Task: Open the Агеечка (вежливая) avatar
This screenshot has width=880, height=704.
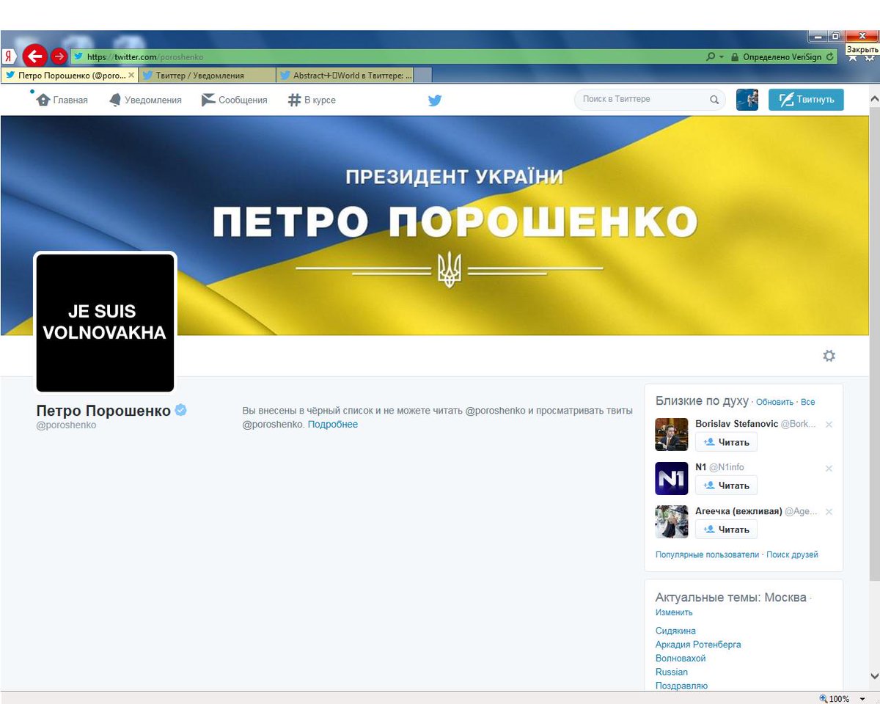Action: point(671,522)
